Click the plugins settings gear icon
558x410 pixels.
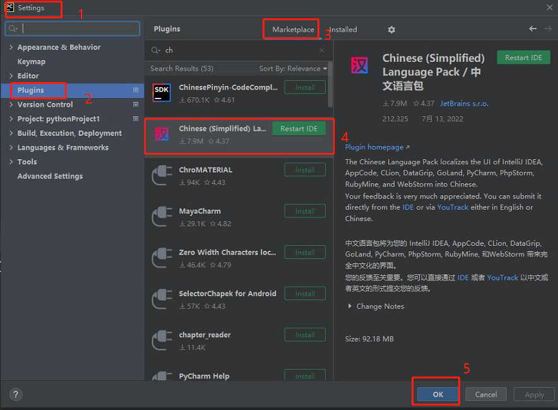pos(391,30)
